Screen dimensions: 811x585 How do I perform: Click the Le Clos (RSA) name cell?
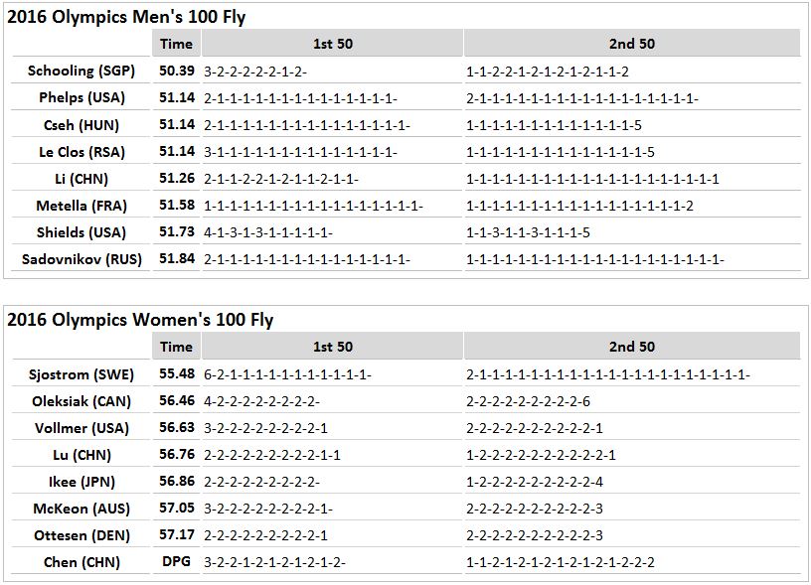coord(81,151)
